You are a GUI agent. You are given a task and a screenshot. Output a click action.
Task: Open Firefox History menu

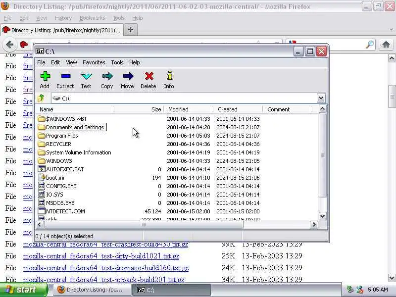click(63, 18)
